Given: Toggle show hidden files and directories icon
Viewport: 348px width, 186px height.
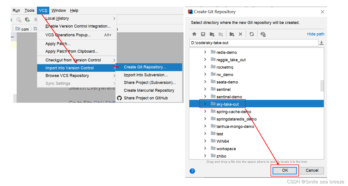Looking at the screenshot, I should 263,34.
